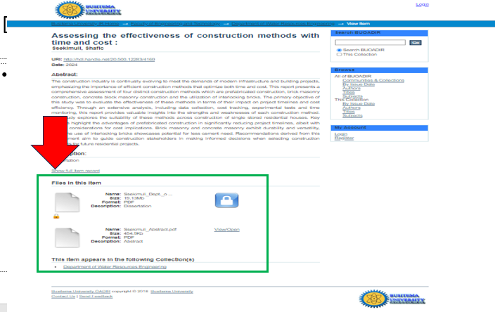Click the search text input field

click(x=370, y=43)
